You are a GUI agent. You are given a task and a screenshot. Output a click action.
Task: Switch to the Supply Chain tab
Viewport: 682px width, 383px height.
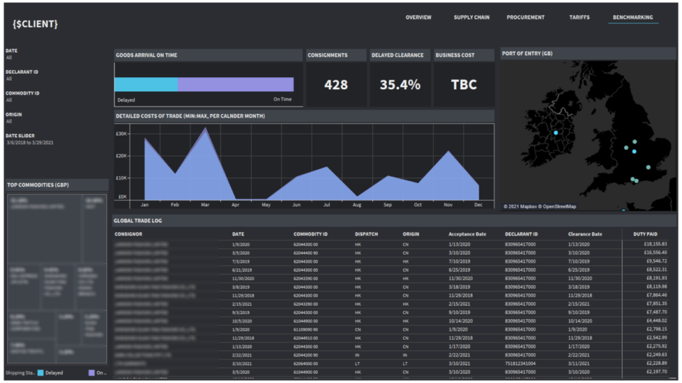pyautogui.click(x=472, y=17)
